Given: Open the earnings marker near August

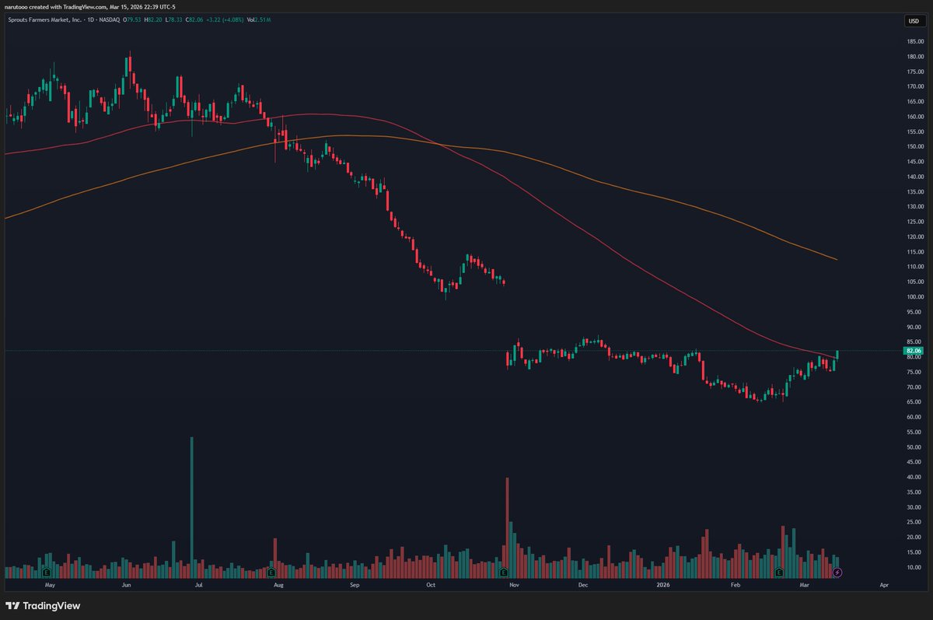Looking at the screenshot, I should 273,572.
